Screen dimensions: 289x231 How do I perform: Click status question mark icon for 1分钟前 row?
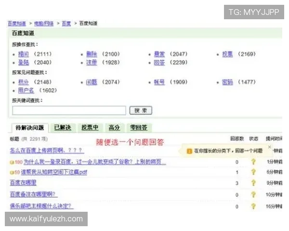[253, 162]
